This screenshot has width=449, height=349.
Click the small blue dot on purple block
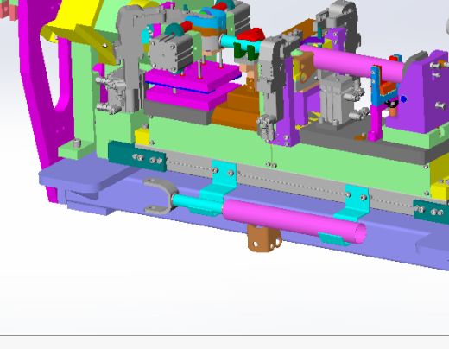coord(403,99)
